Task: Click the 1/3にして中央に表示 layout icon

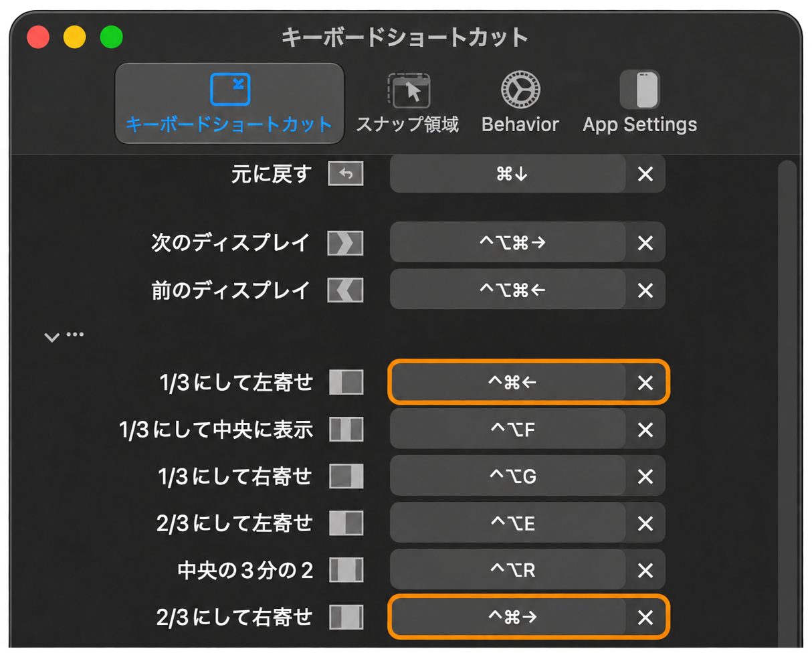Action: [x=346, y=430]
